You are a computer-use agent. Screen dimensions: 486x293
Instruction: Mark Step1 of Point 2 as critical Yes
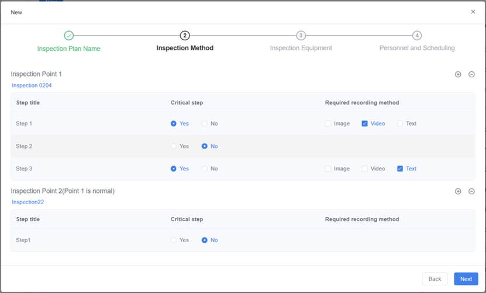[x=174, y=240]
